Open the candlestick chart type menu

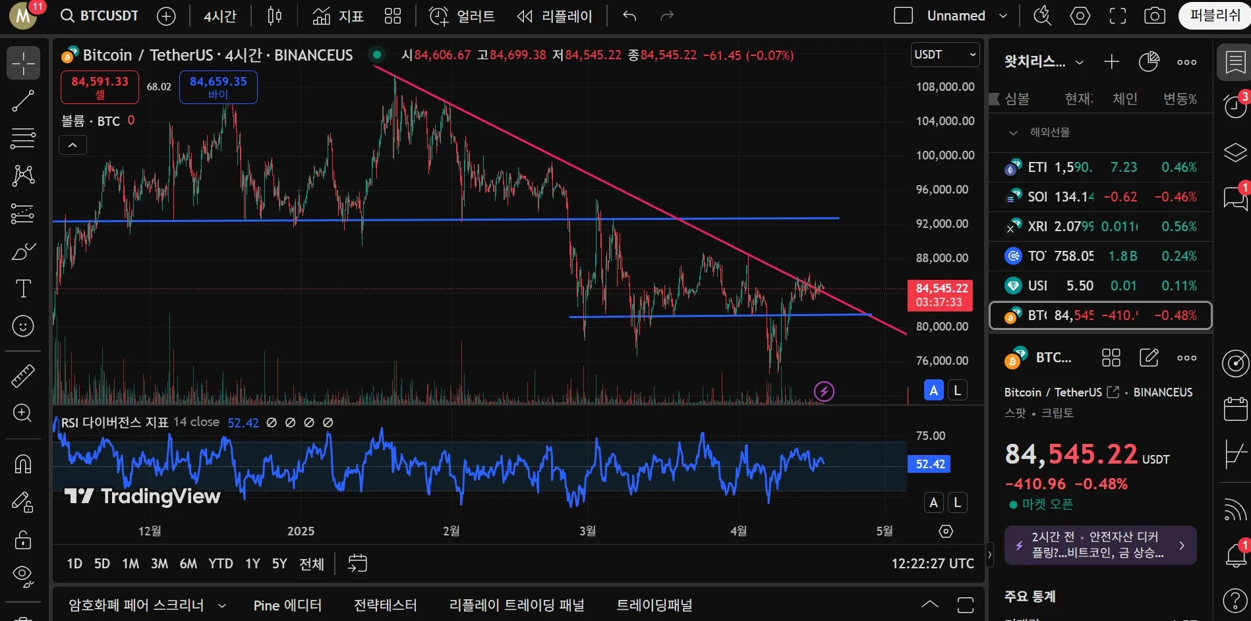(x=275, y=16)
